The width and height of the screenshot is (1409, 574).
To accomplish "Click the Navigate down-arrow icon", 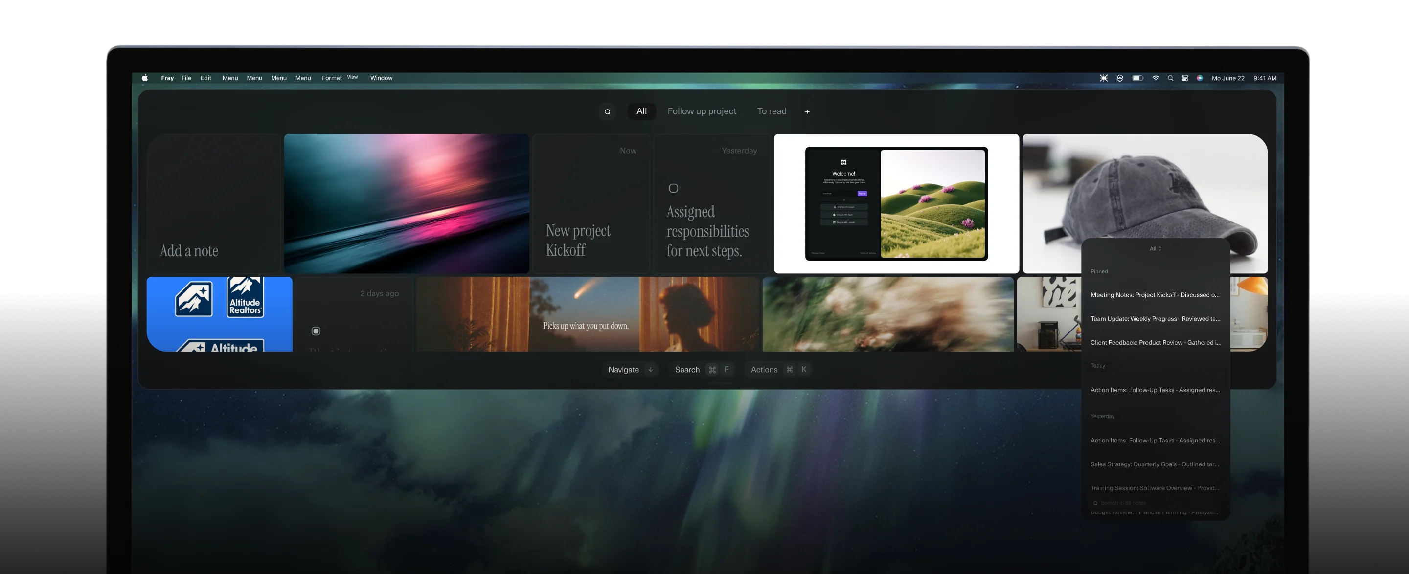I will (x=650, y=370).
